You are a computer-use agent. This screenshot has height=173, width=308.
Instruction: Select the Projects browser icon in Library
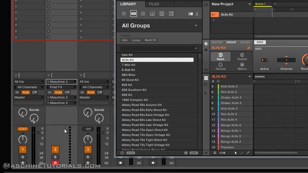point(124,14)
